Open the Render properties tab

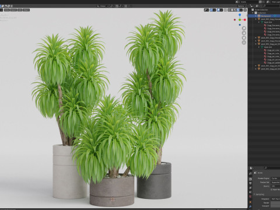250,179
